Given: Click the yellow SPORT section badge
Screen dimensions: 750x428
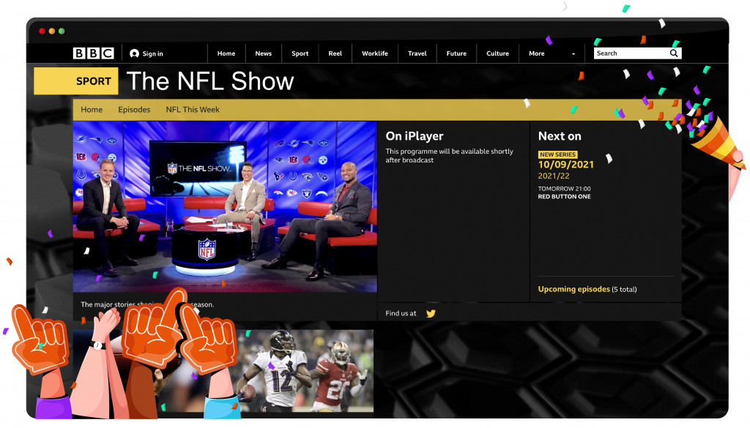Looking at the screenshot, I should (76, 80).
